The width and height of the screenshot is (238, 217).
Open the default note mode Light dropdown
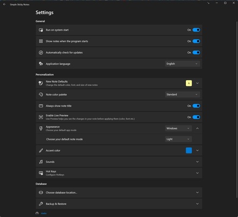178,139
